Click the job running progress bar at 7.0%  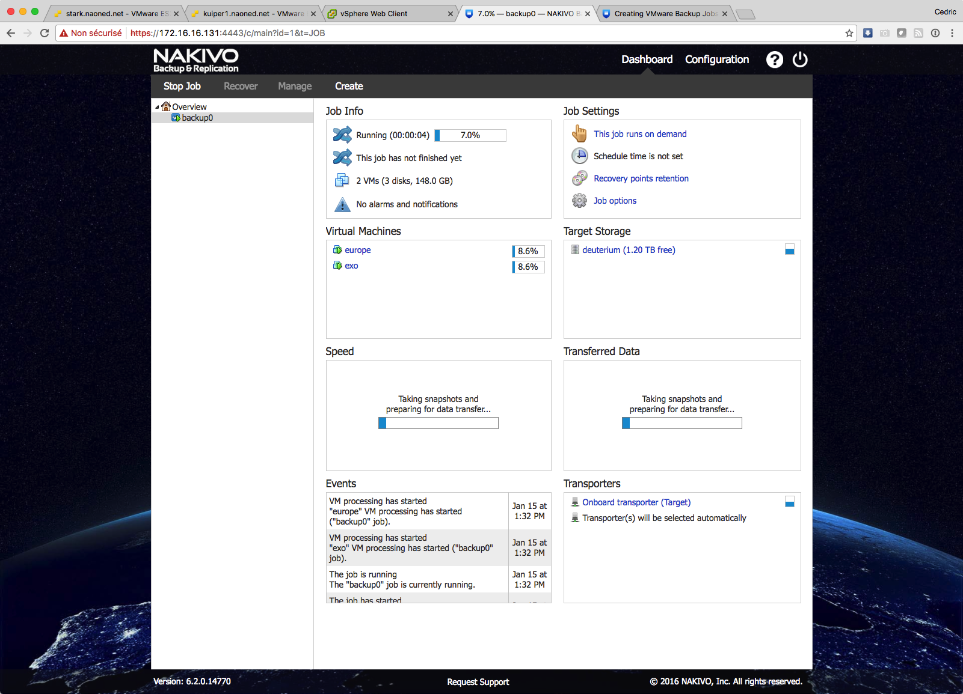[x=470, y=135]
